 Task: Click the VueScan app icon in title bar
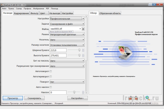2,5
